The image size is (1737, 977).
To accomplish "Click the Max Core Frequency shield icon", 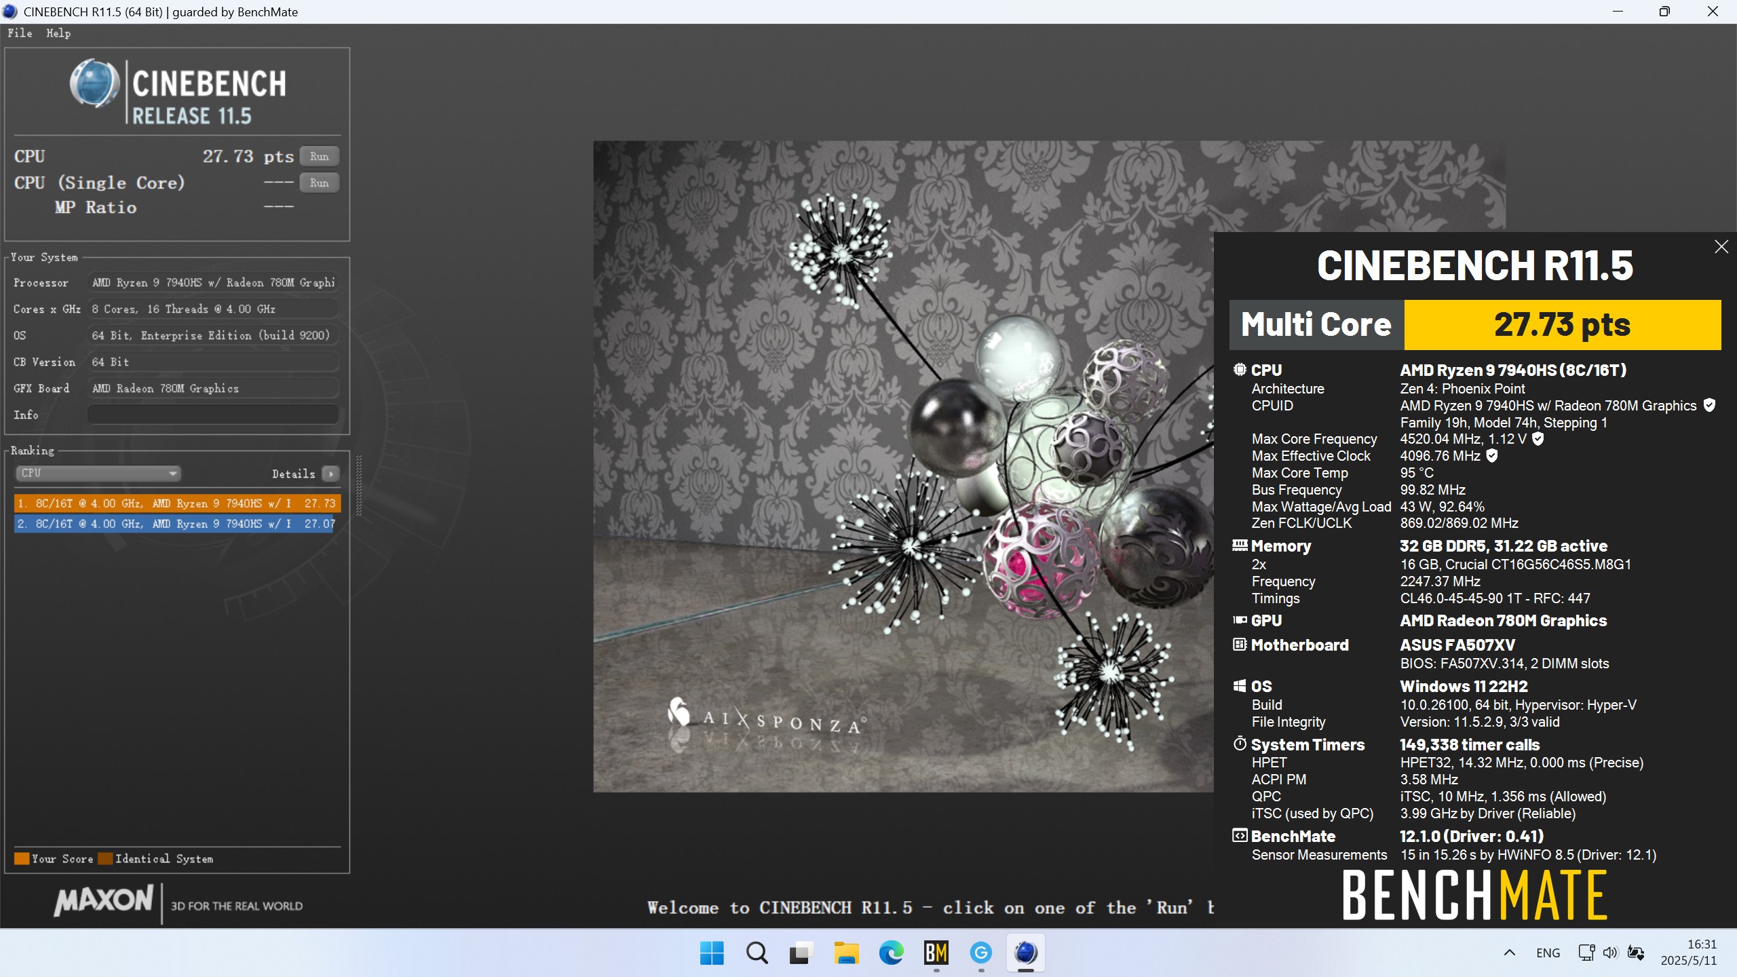I will click(x=1538, y=438).
